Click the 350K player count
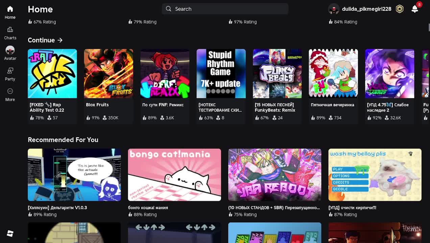Screen dimensions: 430x243 pos(111,118)
